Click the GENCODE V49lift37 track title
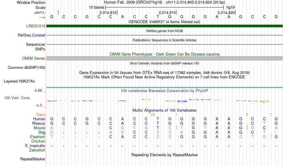283x166 pixels. [164, 22]
